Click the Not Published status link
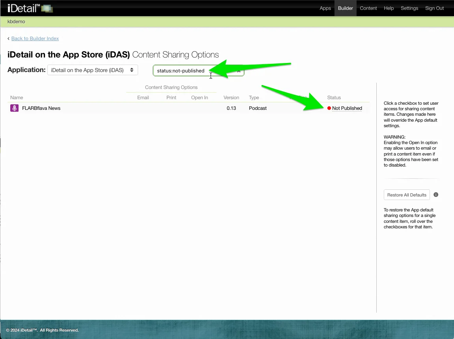 347,108
